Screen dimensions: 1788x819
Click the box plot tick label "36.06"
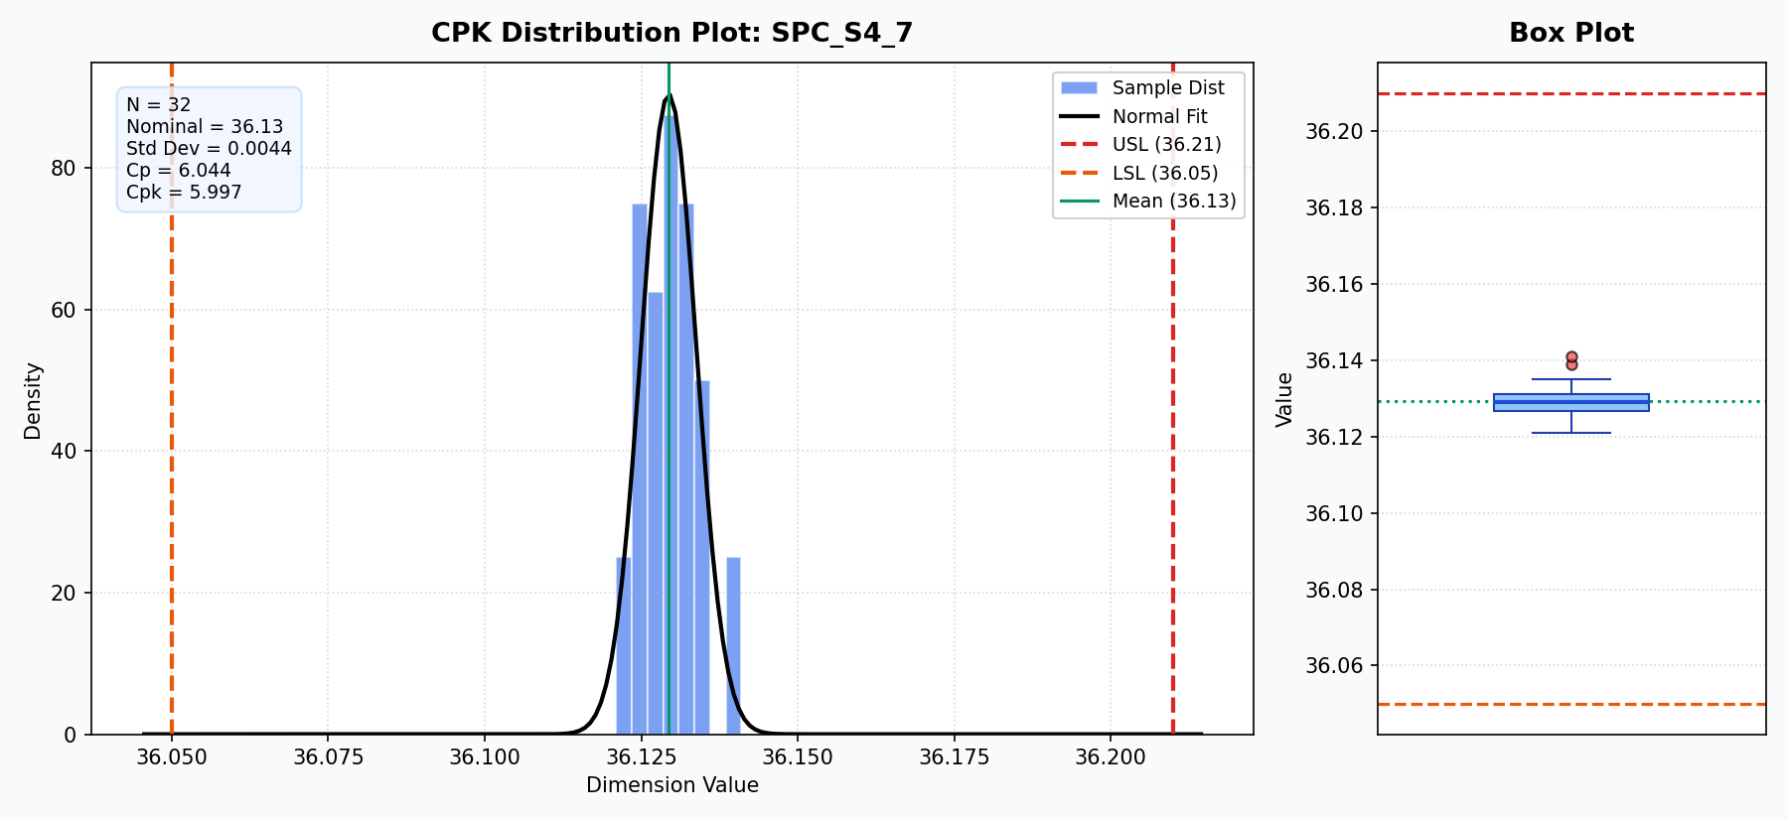(1334, 666)
